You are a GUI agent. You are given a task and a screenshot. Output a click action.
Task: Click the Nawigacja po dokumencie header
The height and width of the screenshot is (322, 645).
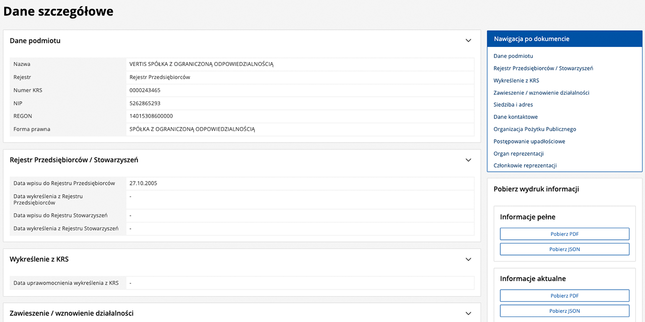[532, 39]
